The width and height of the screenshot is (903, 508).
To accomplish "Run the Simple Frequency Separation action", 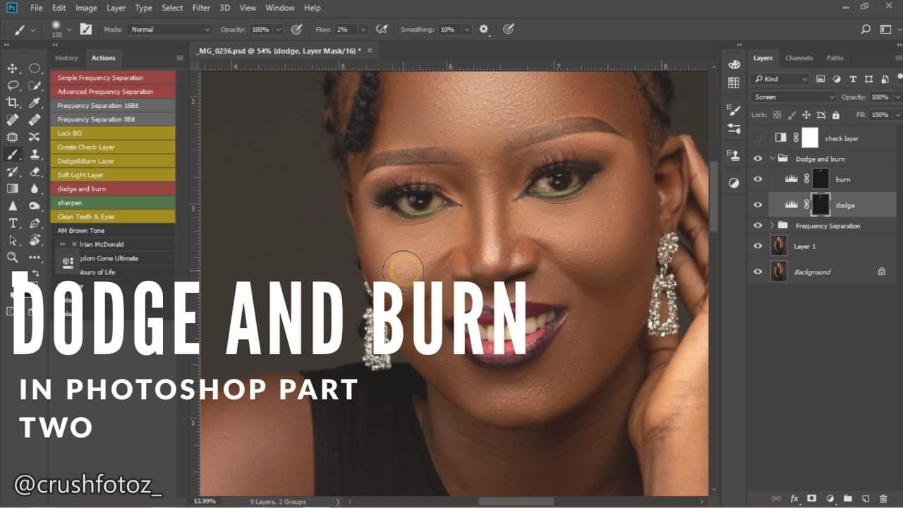I will click(113, 78).
